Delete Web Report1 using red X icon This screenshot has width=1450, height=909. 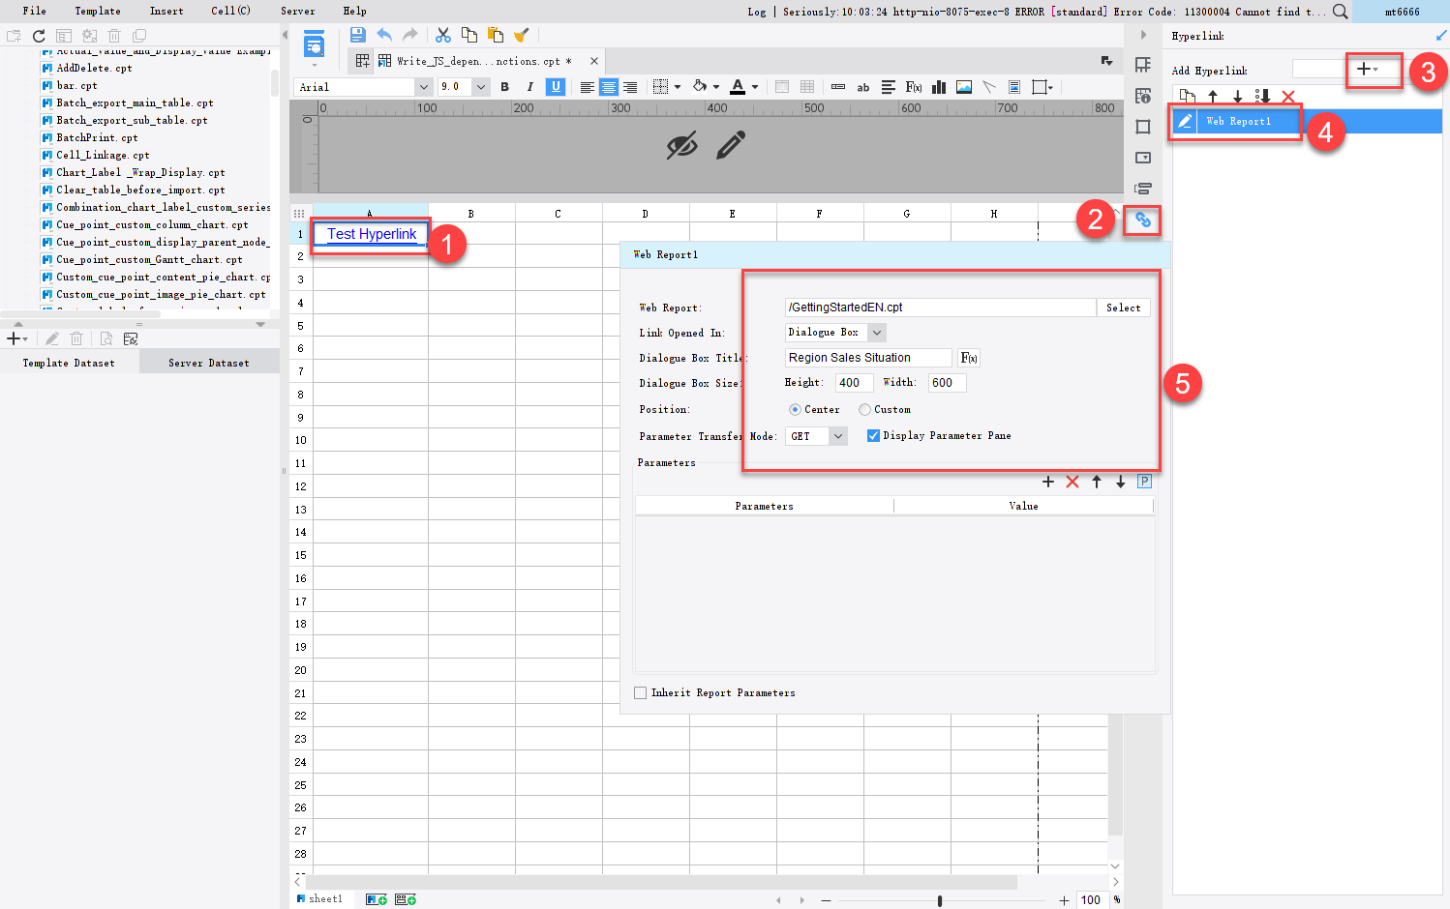click(x=1290, y=96)
